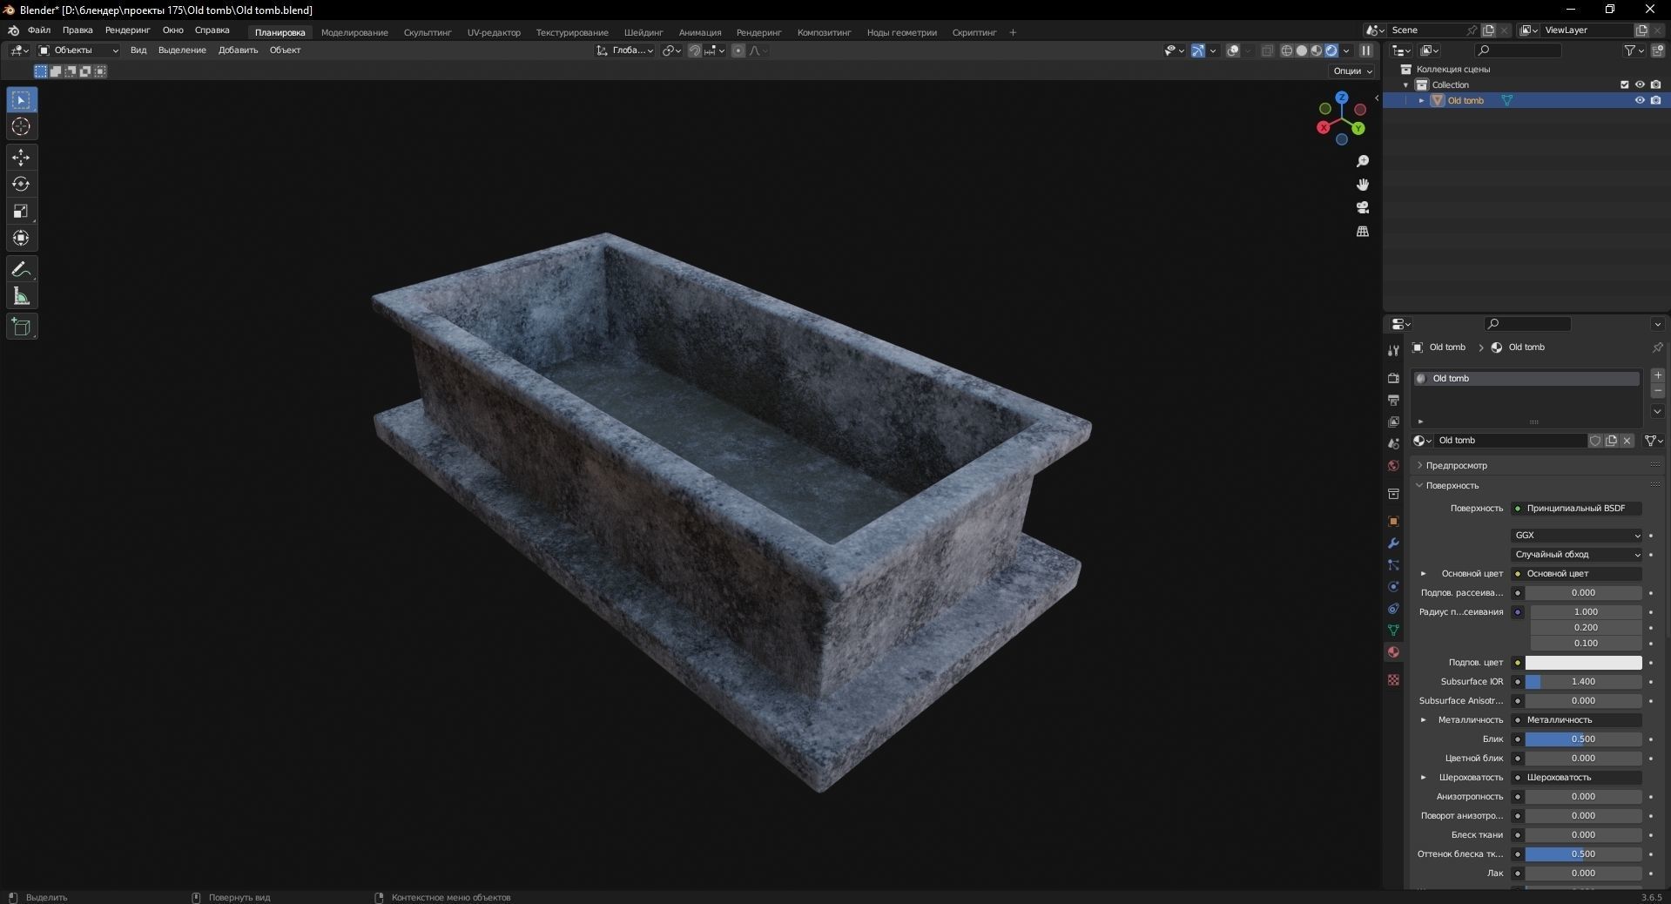1671x904 pixels.
Task: Open the GGX distribution dropdown
Action: coord(1577,536)
